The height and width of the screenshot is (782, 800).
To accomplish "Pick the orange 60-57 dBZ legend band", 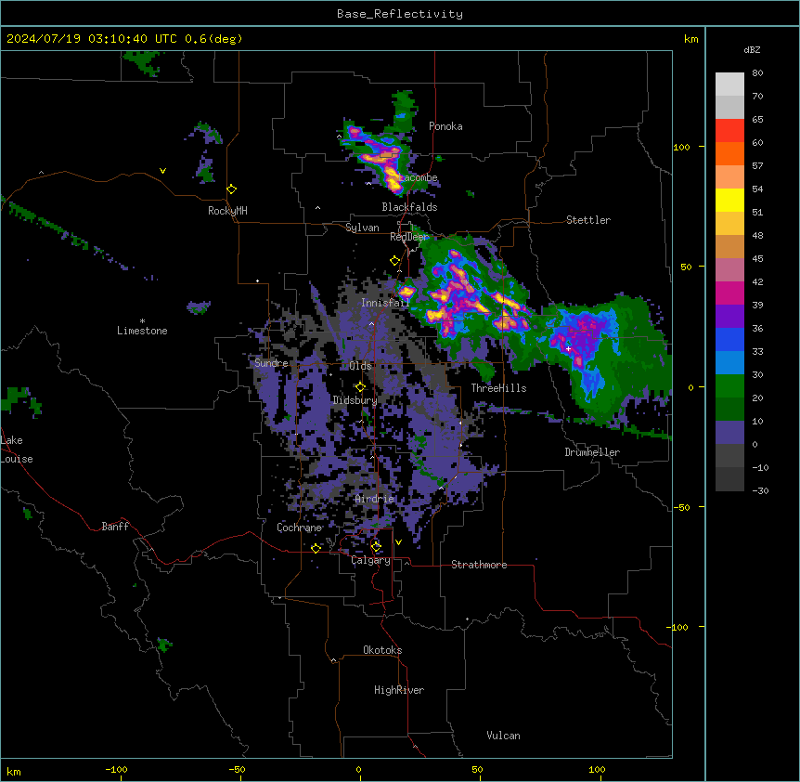I will (x=729, y=153).
